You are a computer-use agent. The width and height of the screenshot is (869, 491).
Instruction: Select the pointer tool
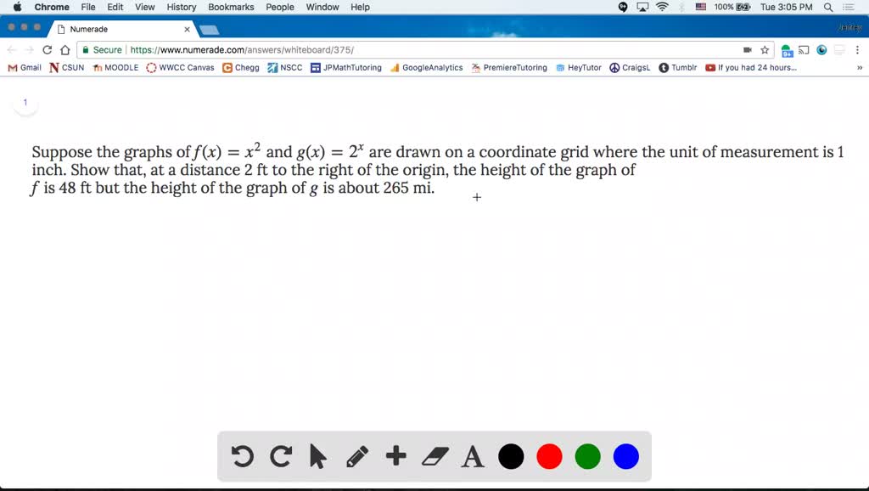(318, 456)
